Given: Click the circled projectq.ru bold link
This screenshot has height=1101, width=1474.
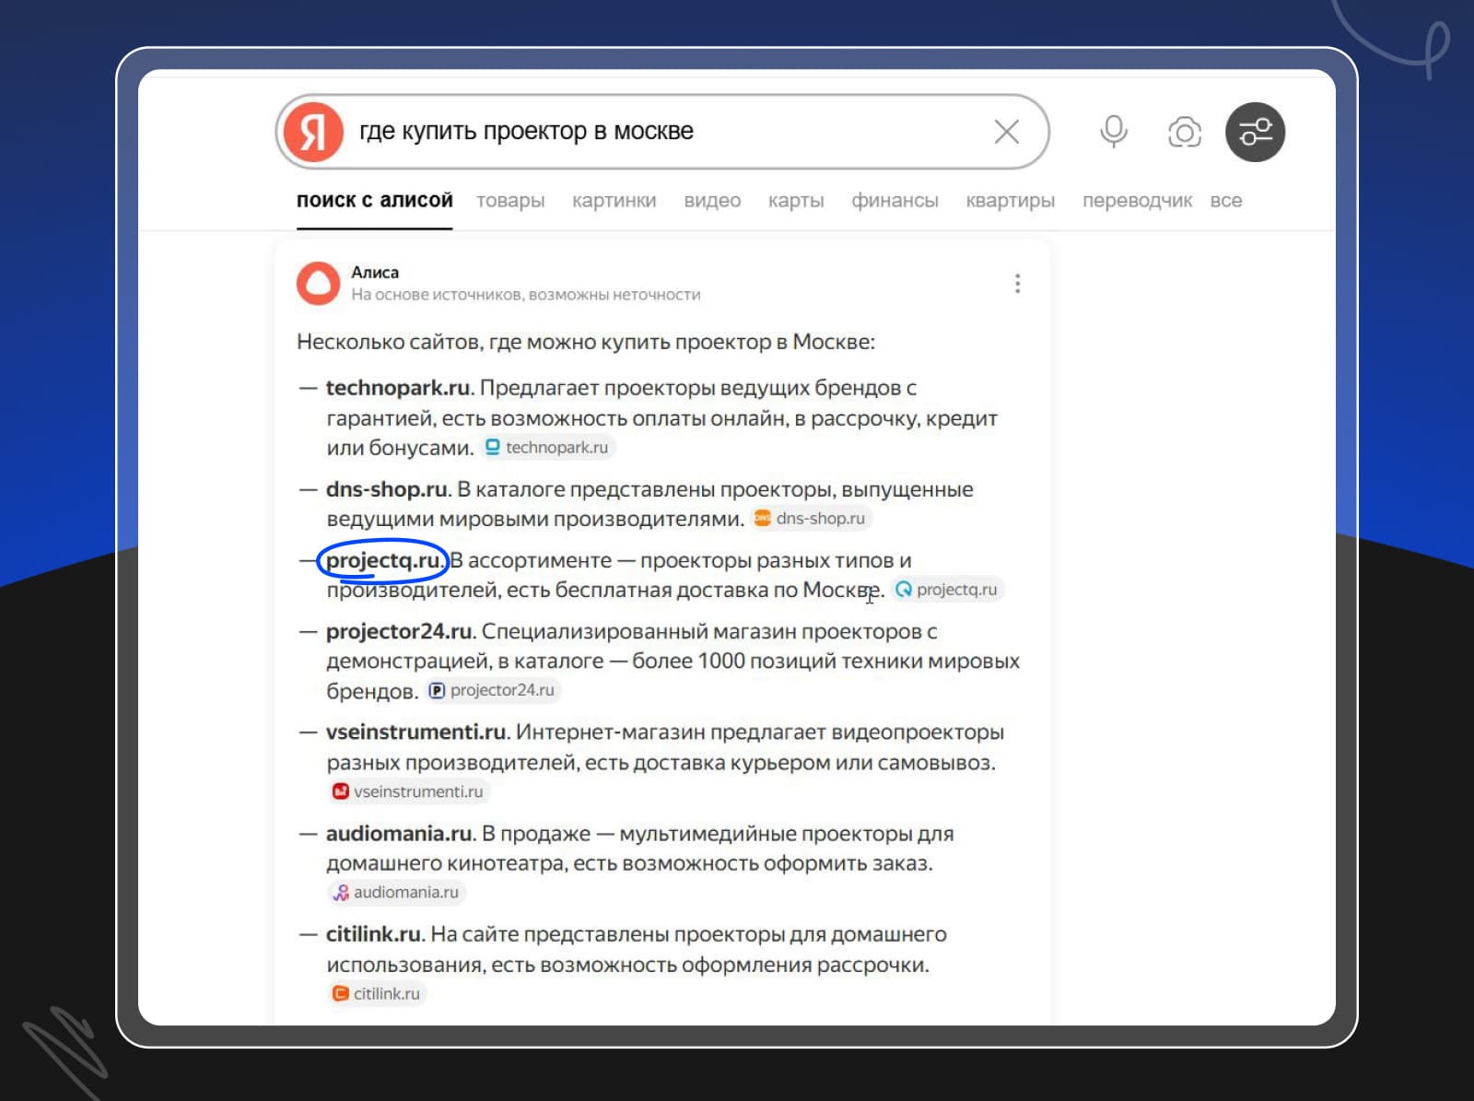Looking at the screenshot, I should (x=382, y=560).
